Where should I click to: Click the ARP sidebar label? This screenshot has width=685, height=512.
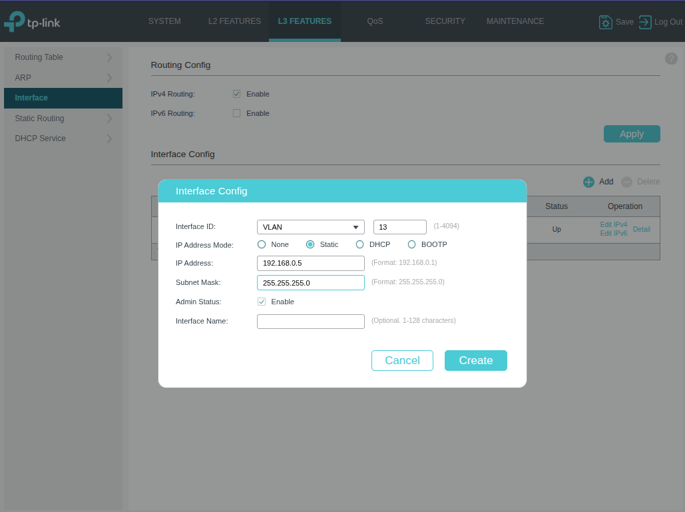click(23, 78)
